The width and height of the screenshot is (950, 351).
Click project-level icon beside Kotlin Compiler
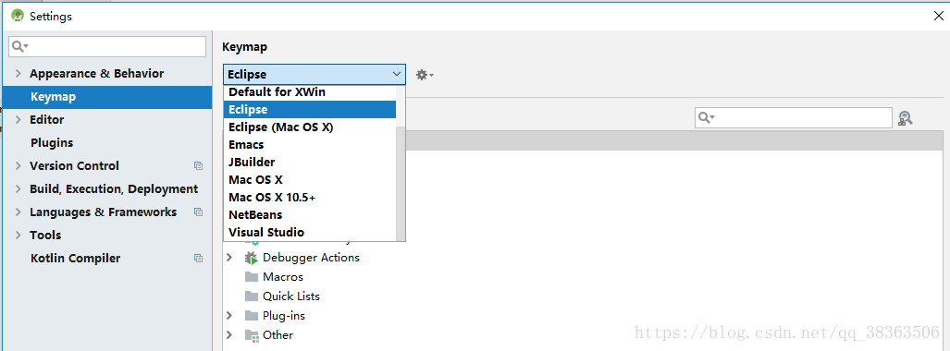point(198,259)
